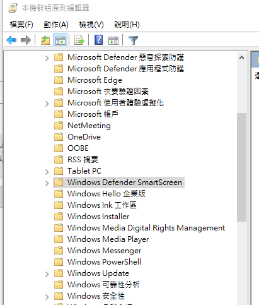The height and width of the screenshot is (305, 259).
Task: Select Microsoft 使用者體驗虛擬化 folder
Action: point(115,103)
